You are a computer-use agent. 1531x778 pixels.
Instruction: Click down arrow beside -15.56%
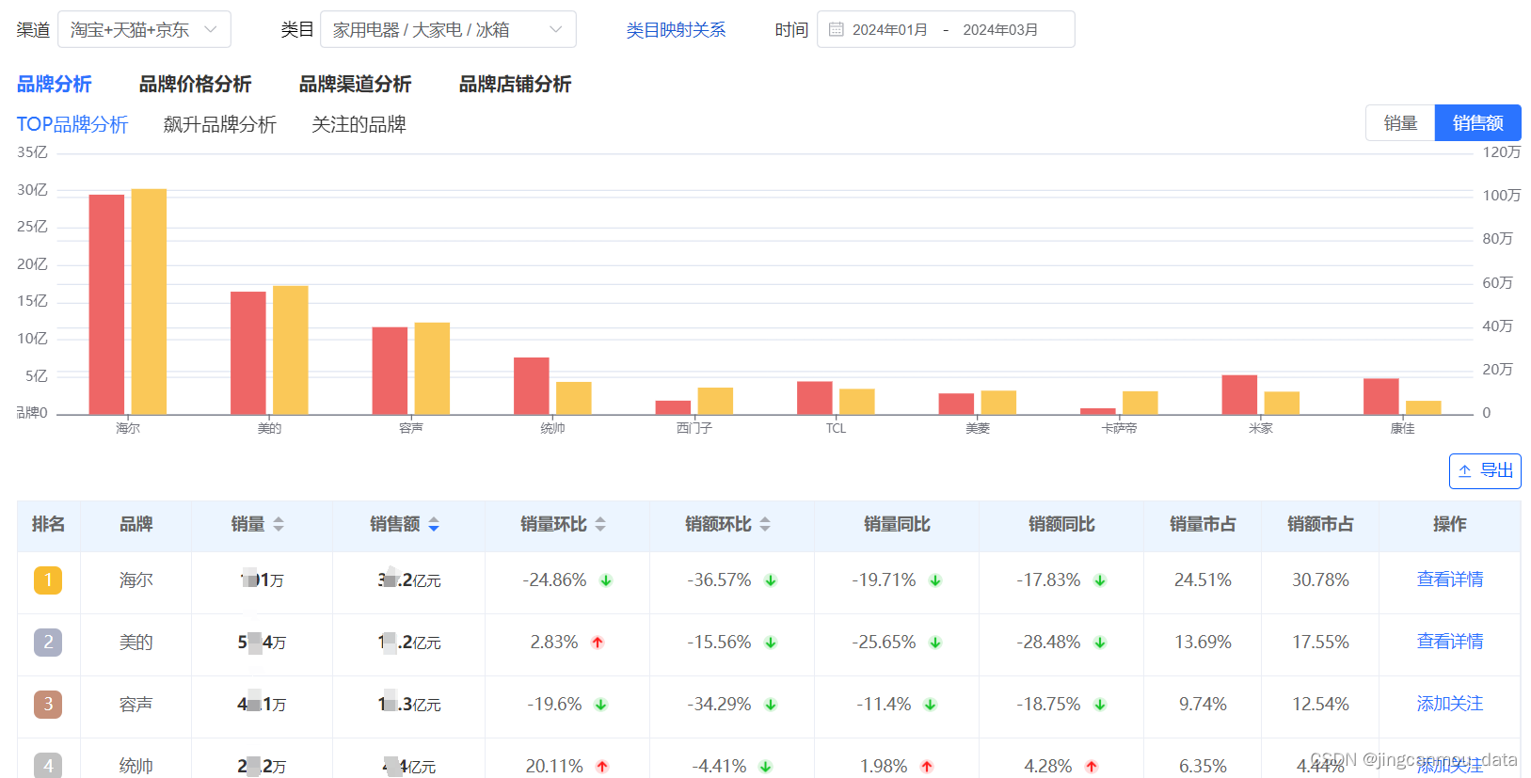pyautogui.click(x=771, y=643)
